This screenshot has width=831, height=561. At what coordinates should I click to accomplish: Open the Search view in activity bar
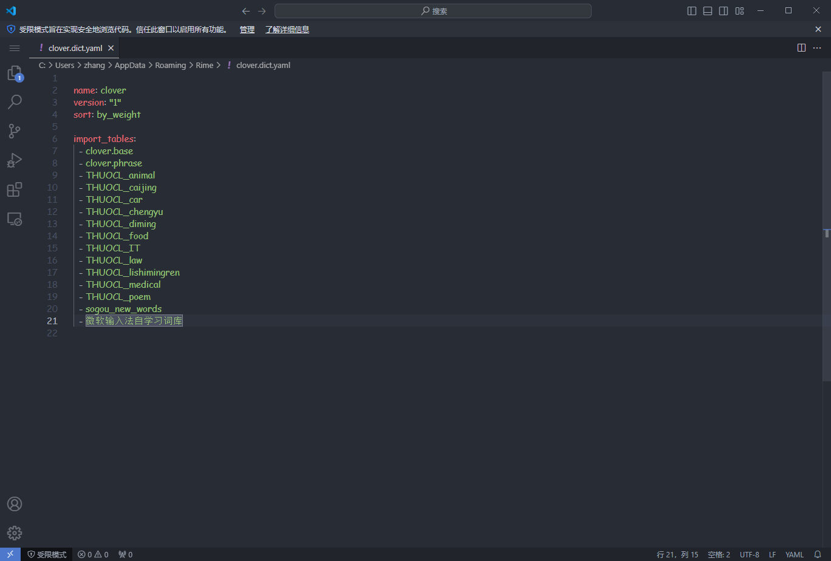15,102
